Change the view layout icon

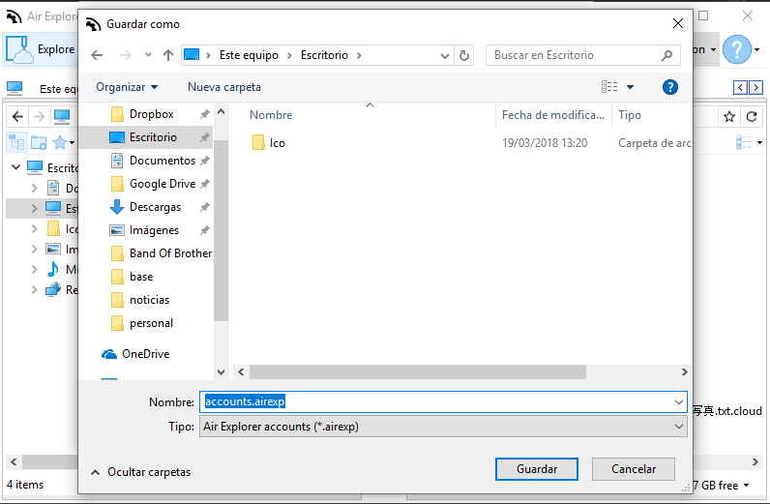coord(609,87)
